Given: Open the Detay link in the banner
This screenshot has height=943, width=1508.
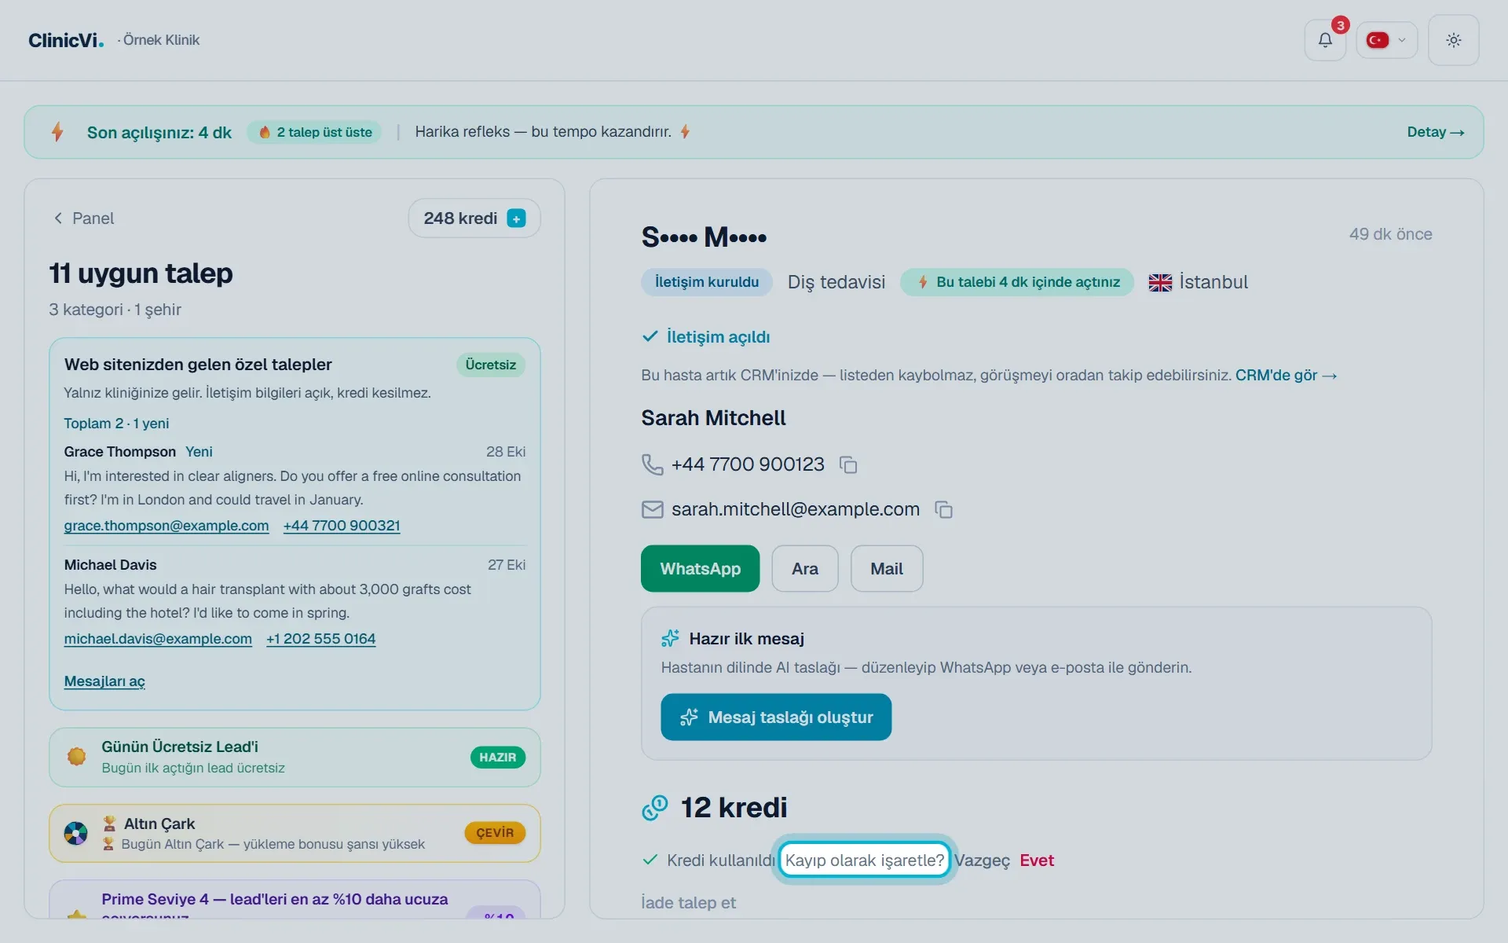Looking at the screenshot, I should click(1436, 132).
